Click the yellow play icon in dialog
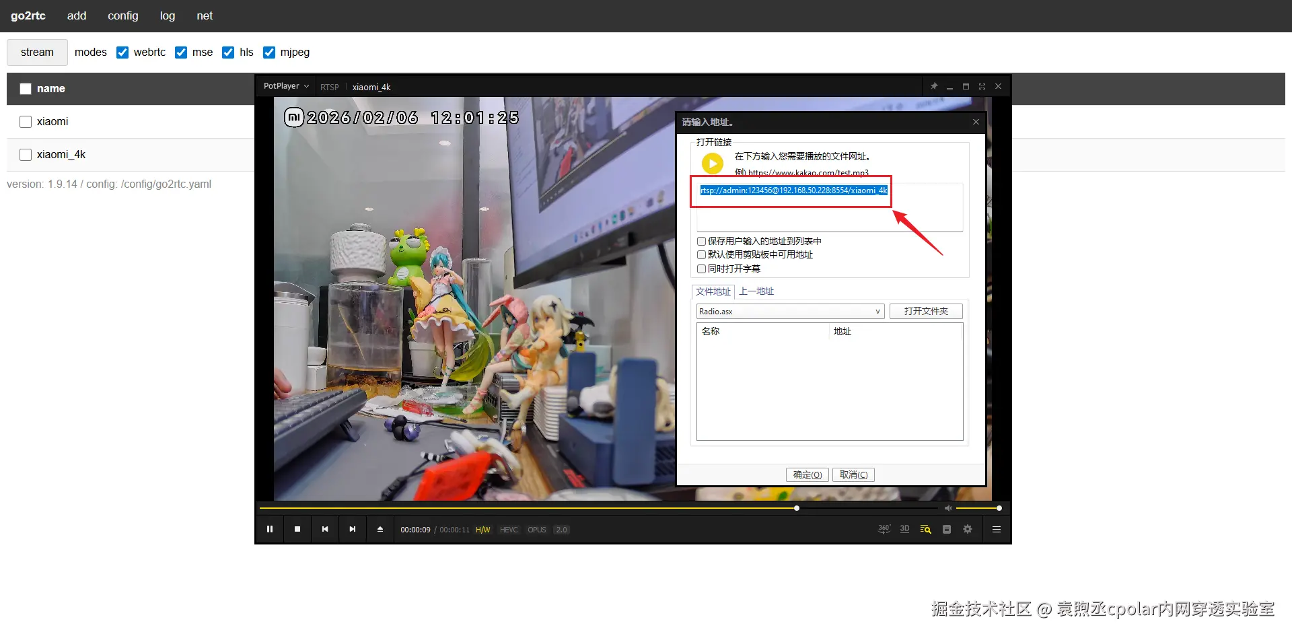1292x636 pixels. (712, 164)
